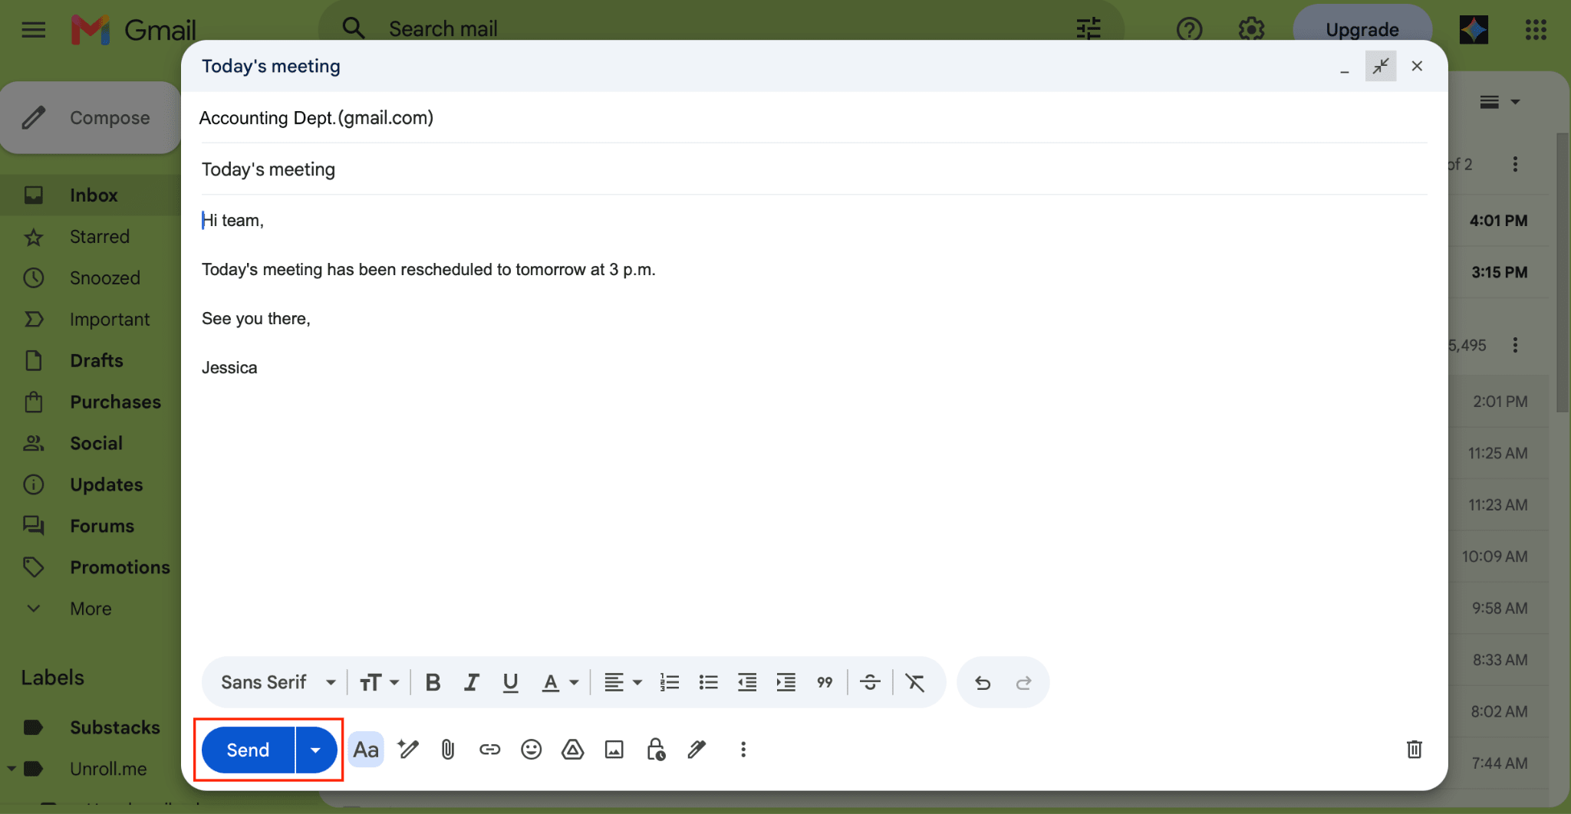Click the recipient field Accounting Dept.
1571x814 pixels.
tap(813, 118)
